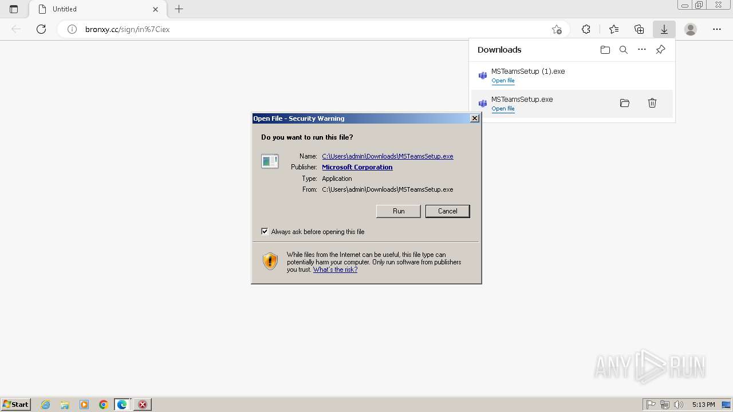Open file link for MSTeamsSetup.exe
This screenshot has height=412, width=733.
[x=503, y=109]
